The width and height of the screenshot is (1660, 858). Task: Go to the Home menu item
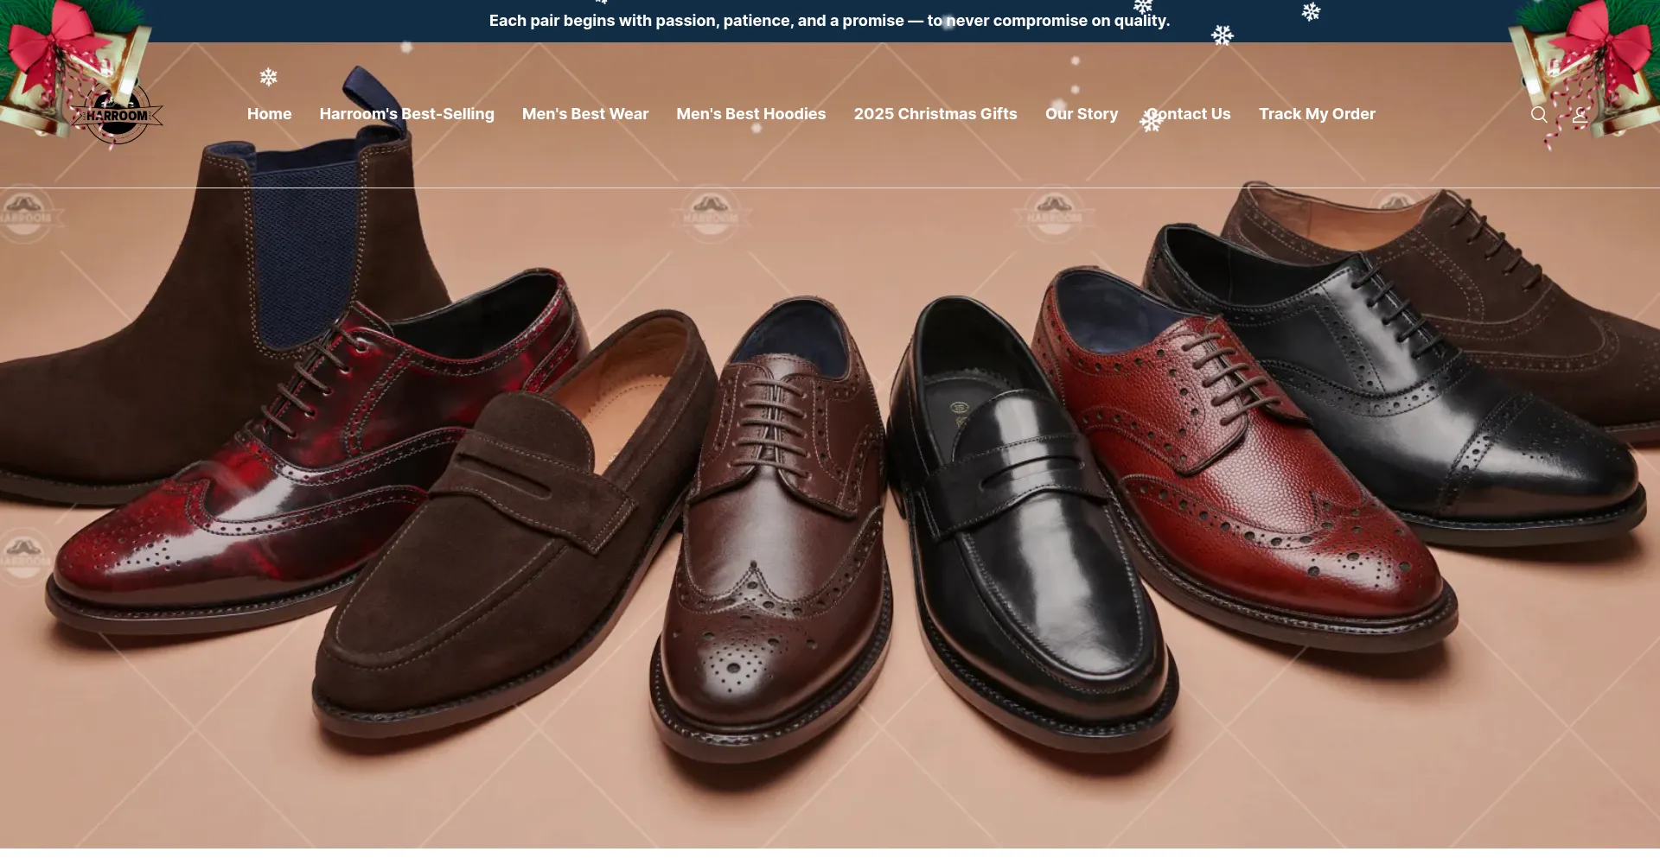(269, 114)
